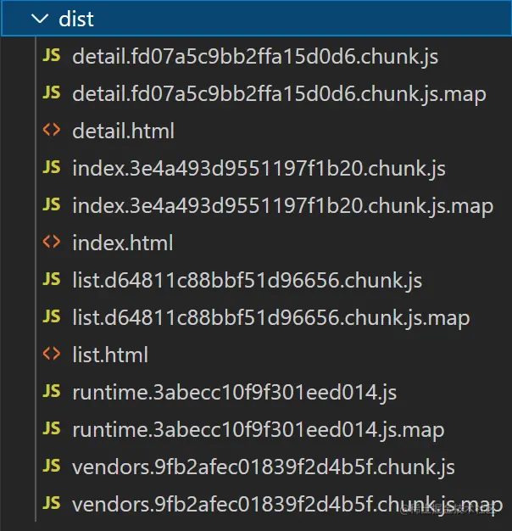Image resolution: width=512 pixels, height=531 pixels.
Task: Click the HTML icon beside index.html
Action: coord(52,242)
